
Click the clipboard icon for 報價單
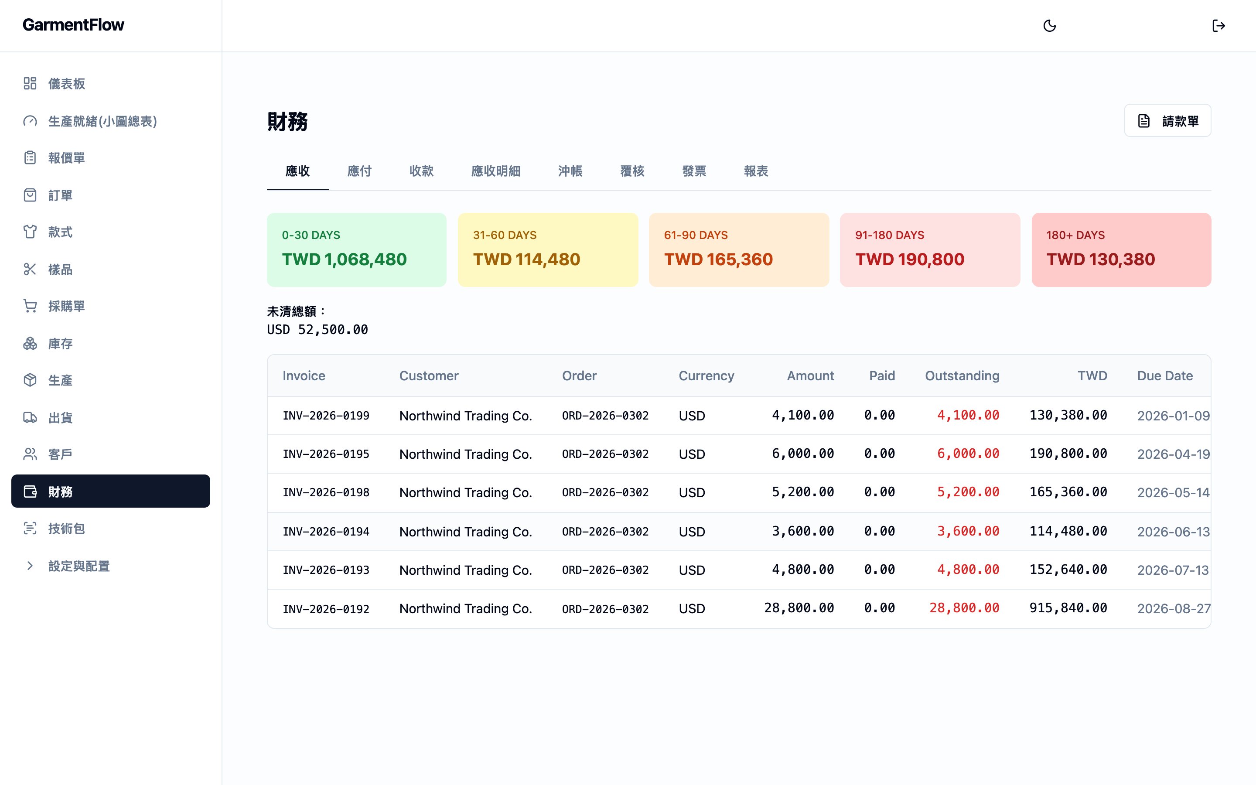click(30, 158)
